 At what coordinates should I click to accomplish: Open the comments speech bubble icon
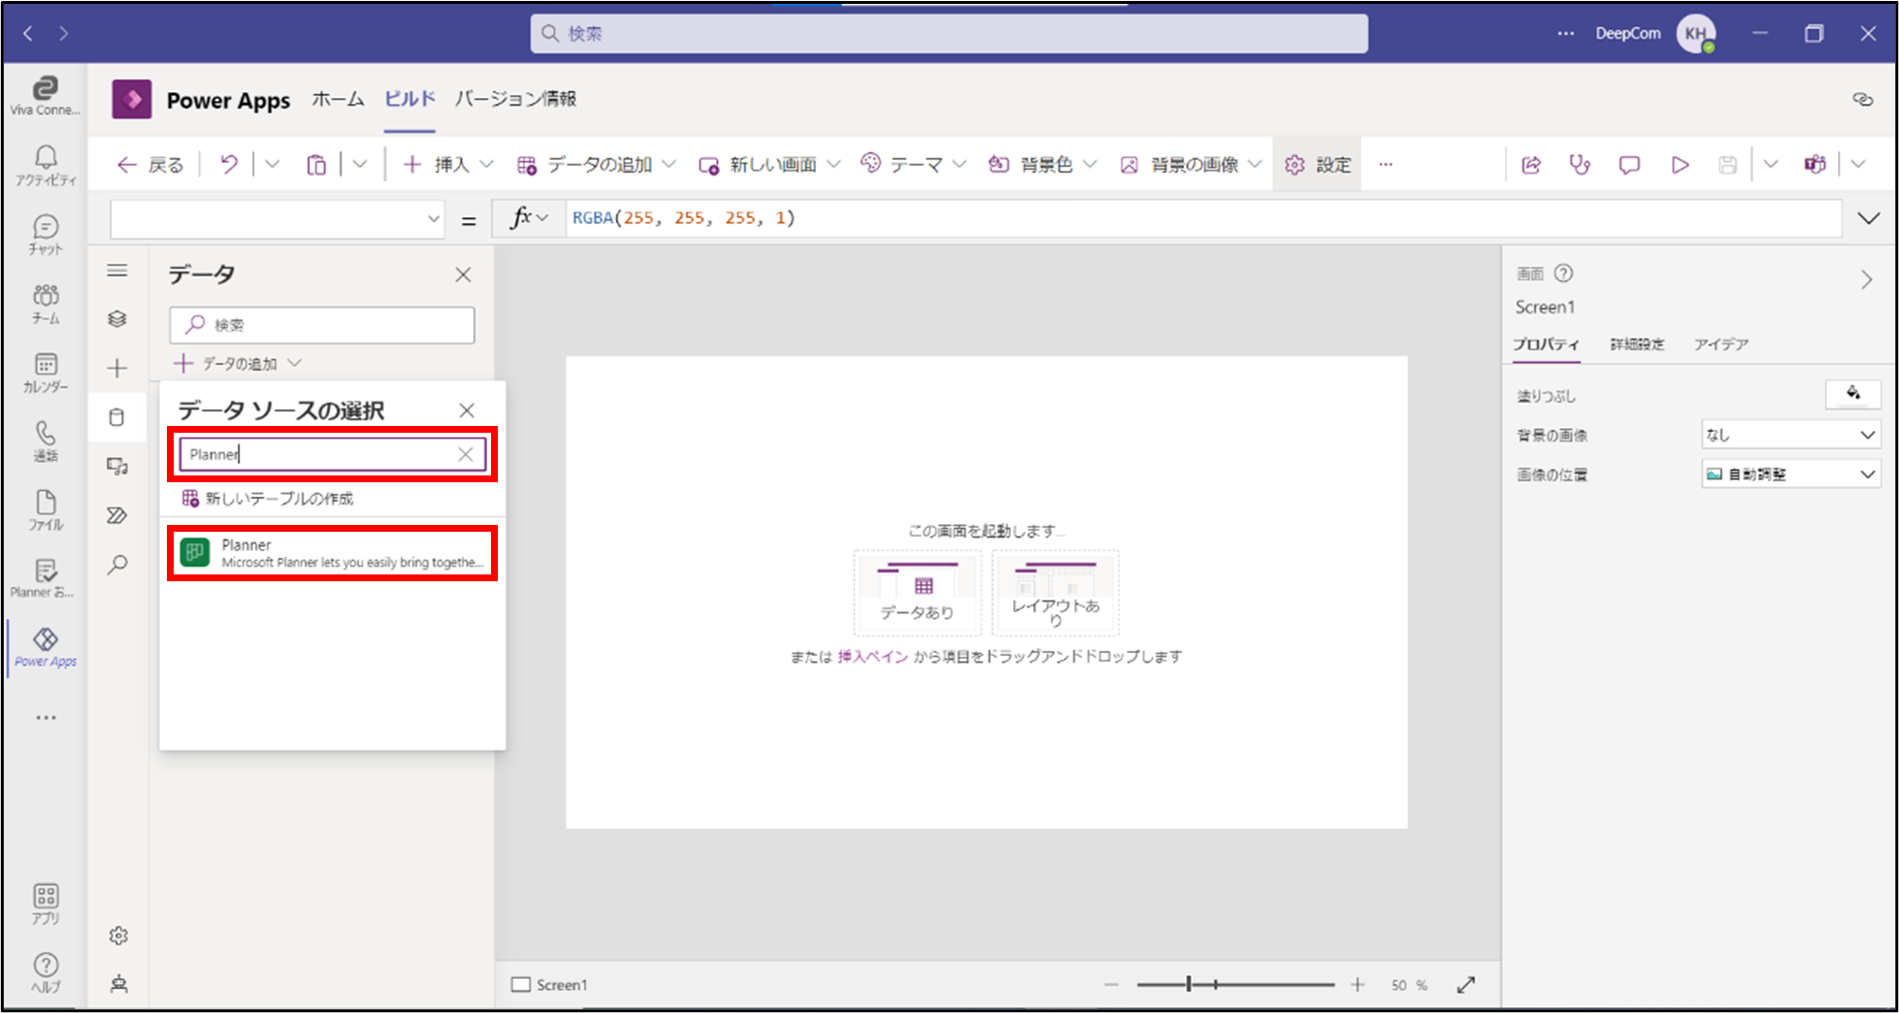1629,165
